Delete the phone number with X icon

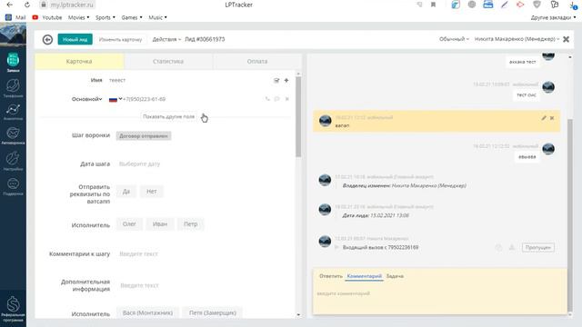[287, 99]
